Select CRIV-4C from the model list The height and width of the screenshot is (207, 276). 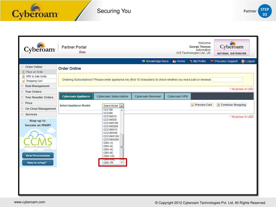[x=111, y=150]
